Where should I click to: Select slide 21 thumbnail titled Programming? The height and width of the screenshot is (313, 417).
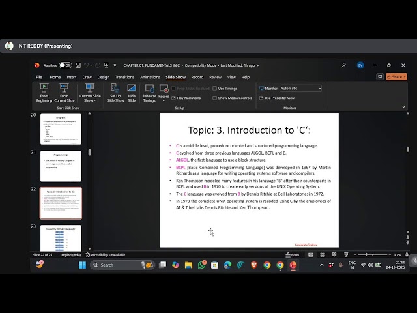pyautogui.click(x=61, y=166)
